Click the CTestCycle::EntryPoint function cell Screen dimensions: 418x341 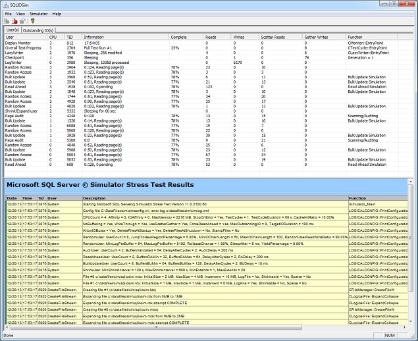[x=367, y=48]
